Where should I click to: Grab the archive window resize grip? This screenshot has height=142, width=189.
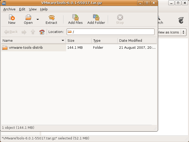[155, 129]
